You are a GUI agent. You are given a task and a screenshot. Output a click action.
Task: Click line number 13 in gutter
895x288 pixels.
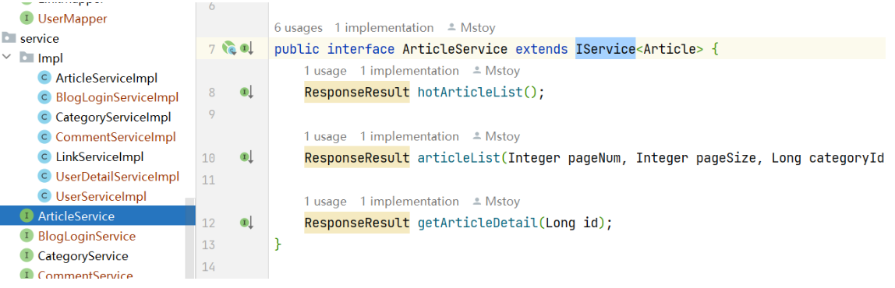pyautogui.click(x=209, y=244)
